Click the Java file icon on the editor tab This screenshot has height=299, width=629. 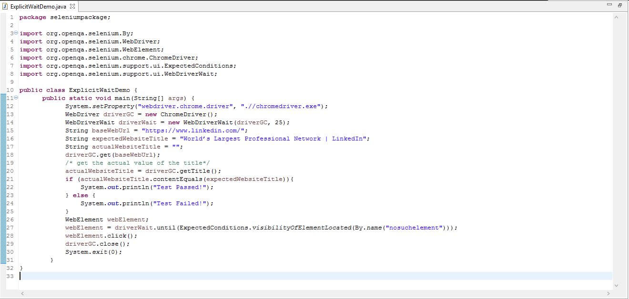pos(5,7)
